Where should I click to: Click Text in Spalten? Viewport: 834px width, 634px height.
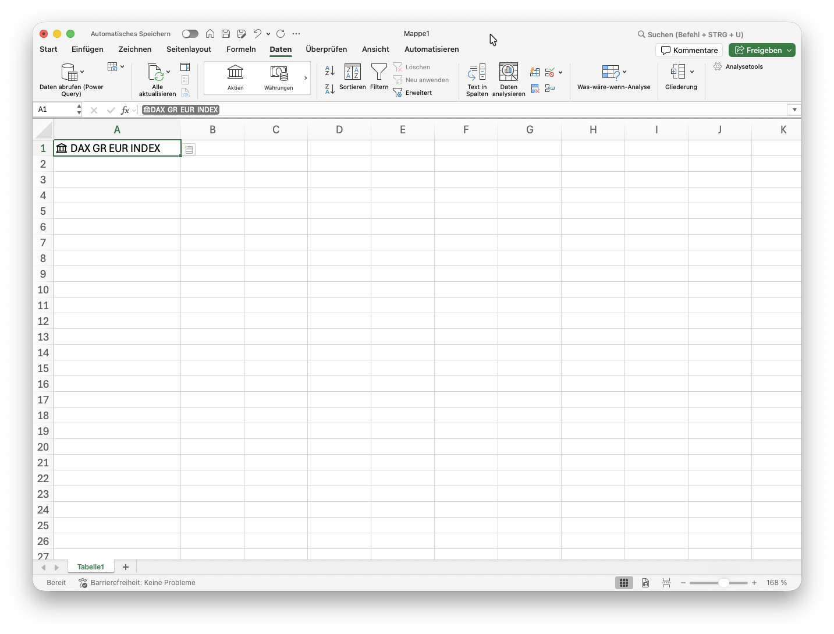(477, 80)
